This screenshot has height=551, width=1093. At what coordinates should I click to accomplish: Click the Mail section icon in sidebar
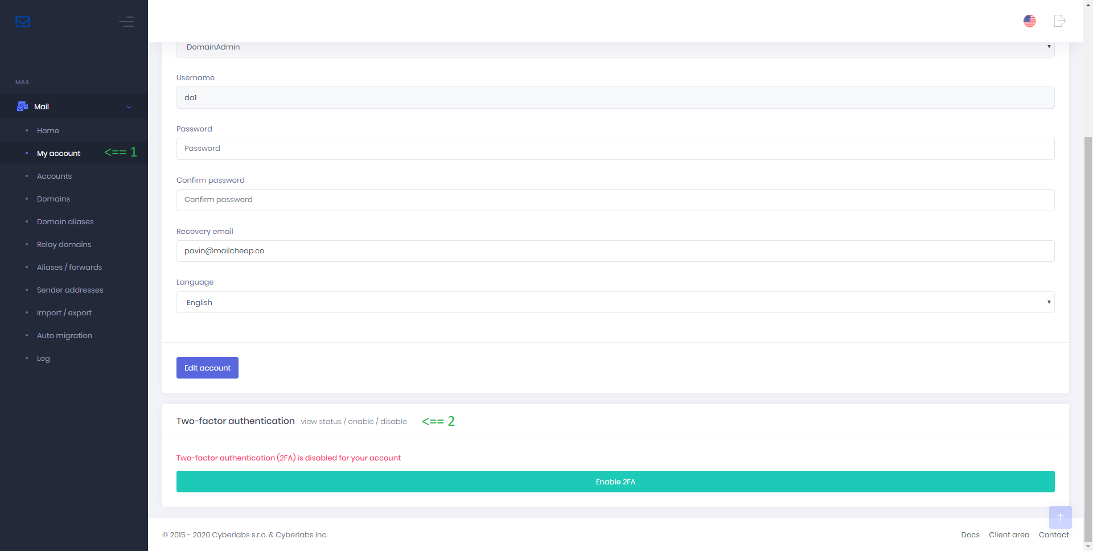click(x=23, y=106)
